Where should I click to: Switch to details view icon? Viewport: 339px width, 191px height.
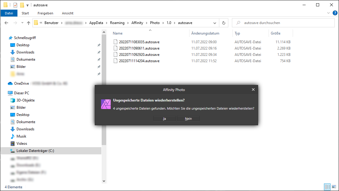click(x=327, y=187)
